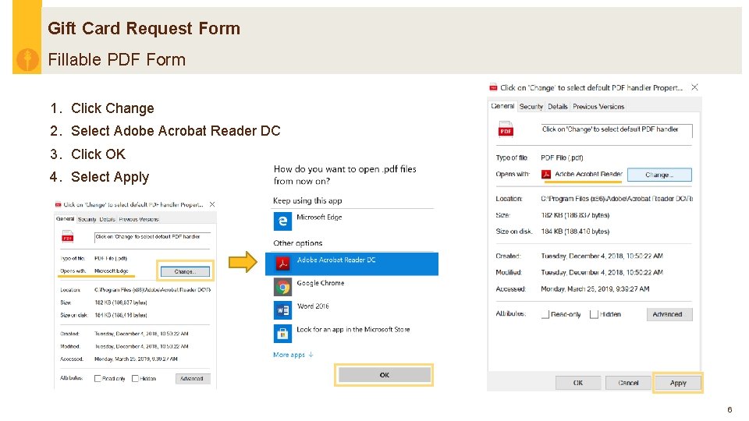Close the left Properties dialog
The height and width of the screenshot is (421, 749).
[x=212, y=204]
